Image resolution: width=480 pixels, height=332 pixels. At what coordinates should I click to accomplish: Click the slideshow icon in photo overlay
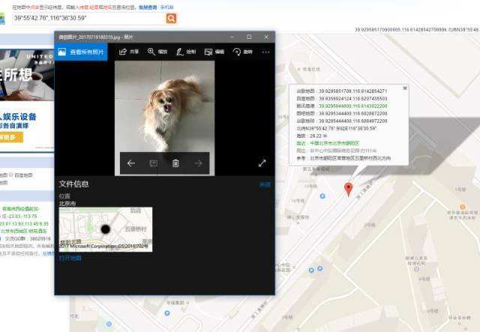(x=153, y=163)
